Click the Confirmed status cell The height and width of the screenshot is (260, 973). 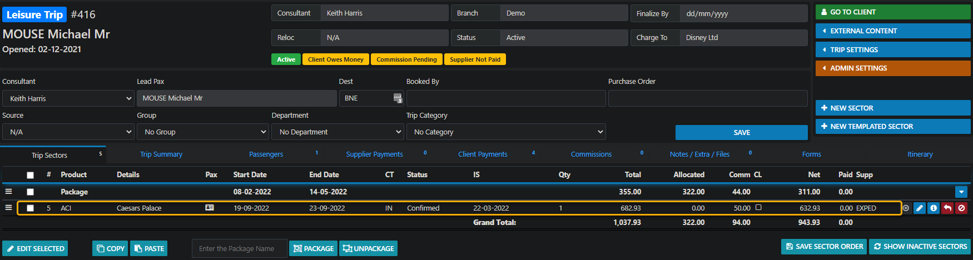coord(423,208)
